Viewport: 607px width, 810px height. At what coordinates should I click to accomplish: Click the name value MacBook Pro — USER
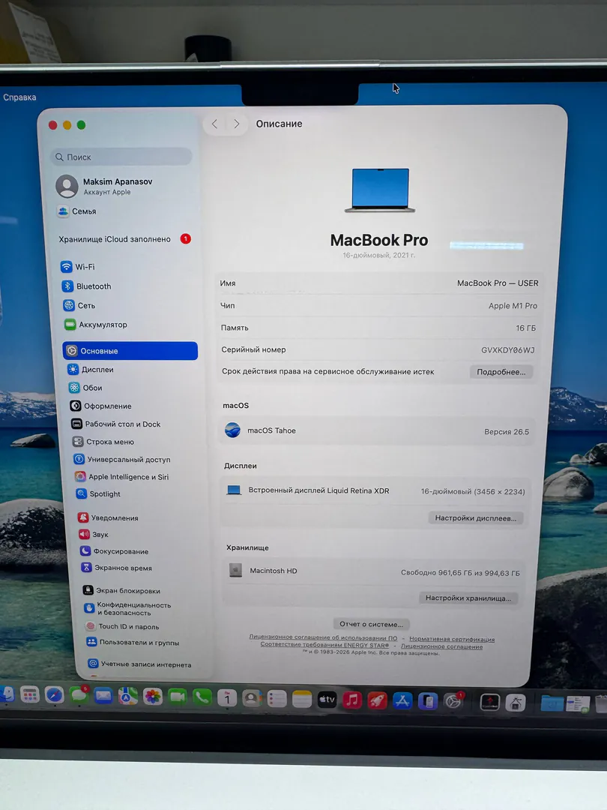point(498,283)
